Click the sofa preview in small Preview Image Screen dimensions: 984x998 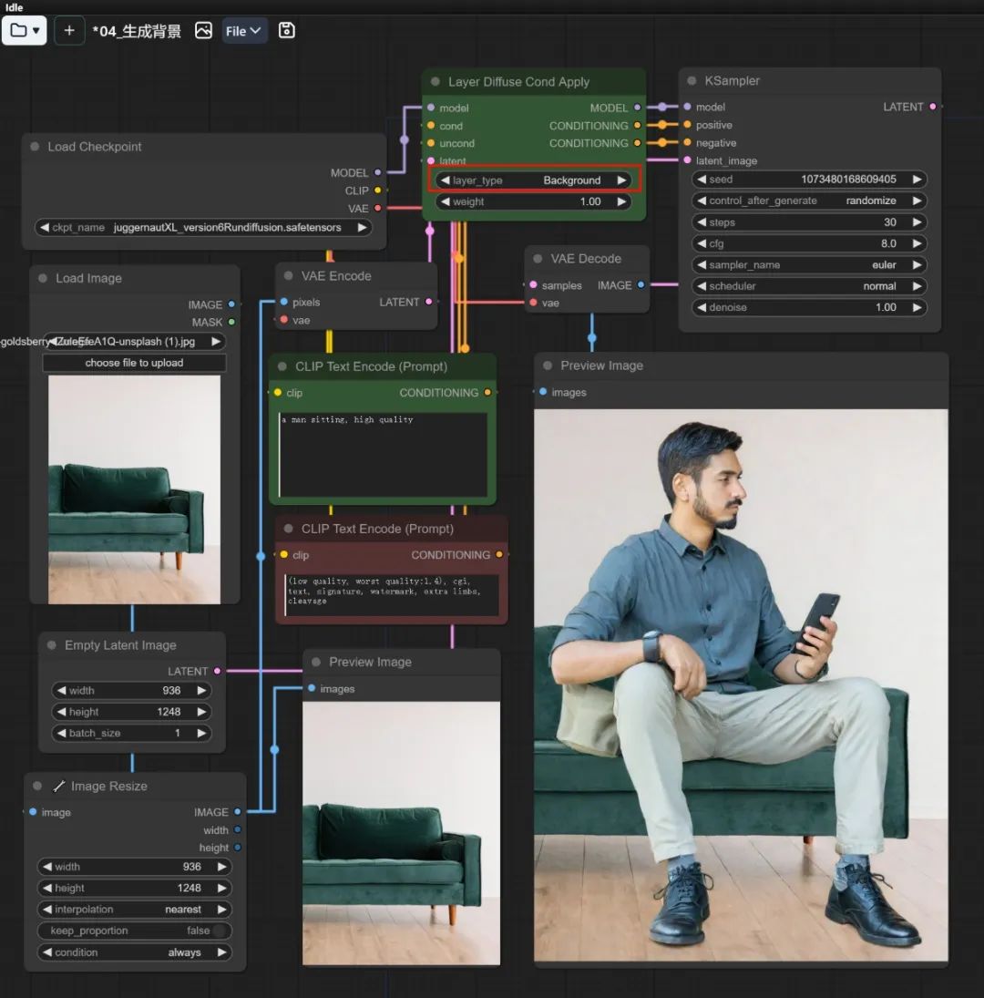(x=402, y=834)
